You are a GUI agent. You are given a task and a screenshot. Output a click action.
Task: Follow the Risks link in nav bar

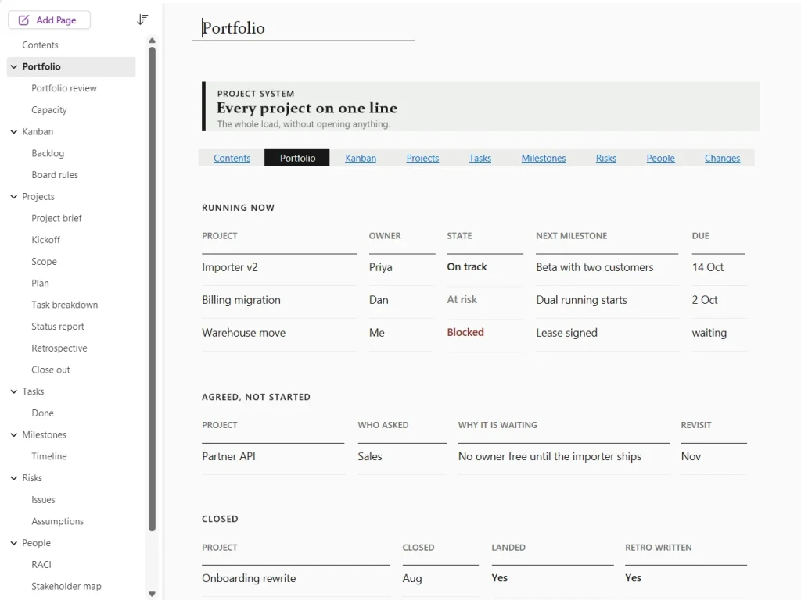point(606,158)
